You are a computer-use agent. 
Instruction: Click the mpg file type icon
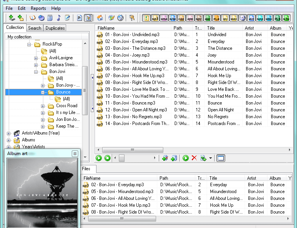pos(260,18)
